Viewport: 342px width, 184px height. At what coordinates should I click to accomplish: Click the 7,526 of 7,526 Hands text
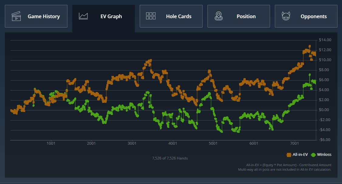(x=170, y=158)
